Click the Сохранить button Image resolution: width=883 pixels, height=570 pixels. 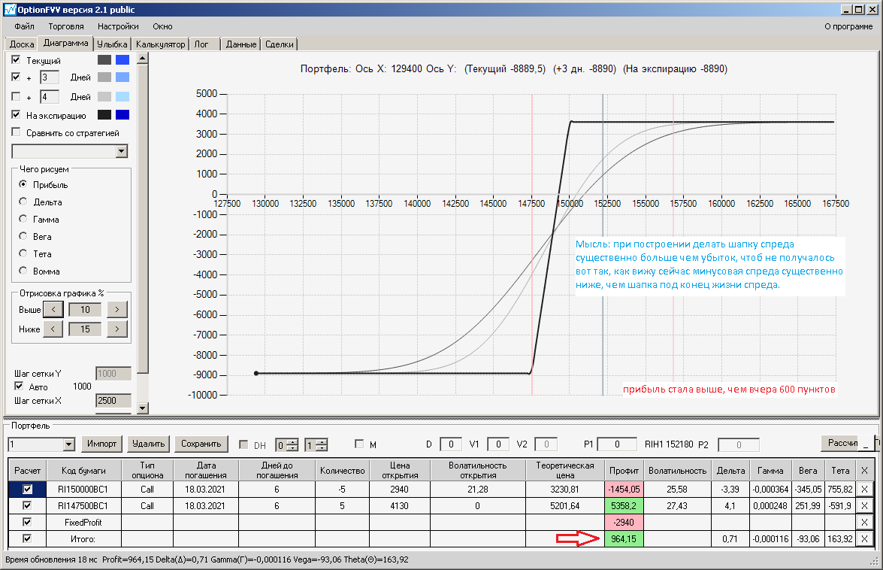point(201,444)
